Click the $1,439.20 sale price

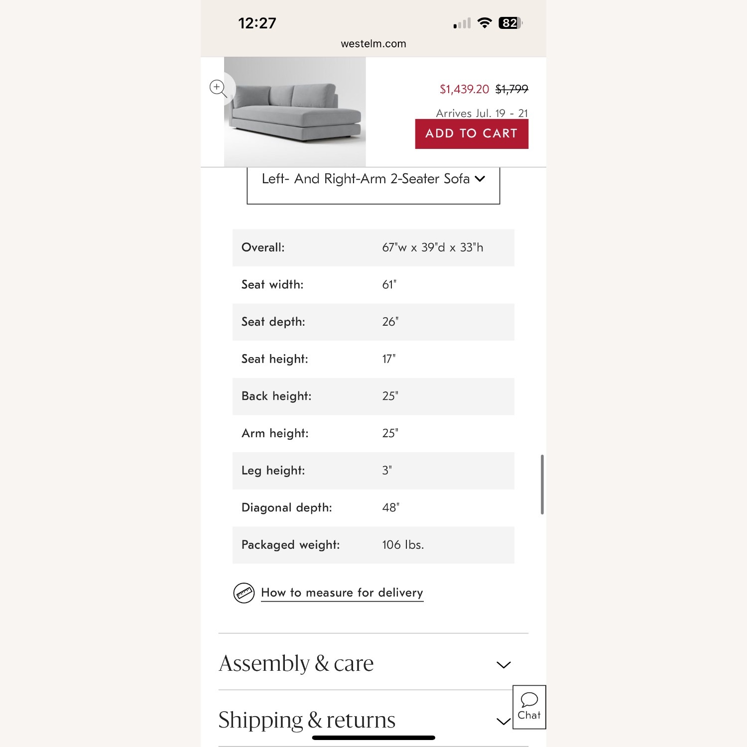(x=464, y=89)
